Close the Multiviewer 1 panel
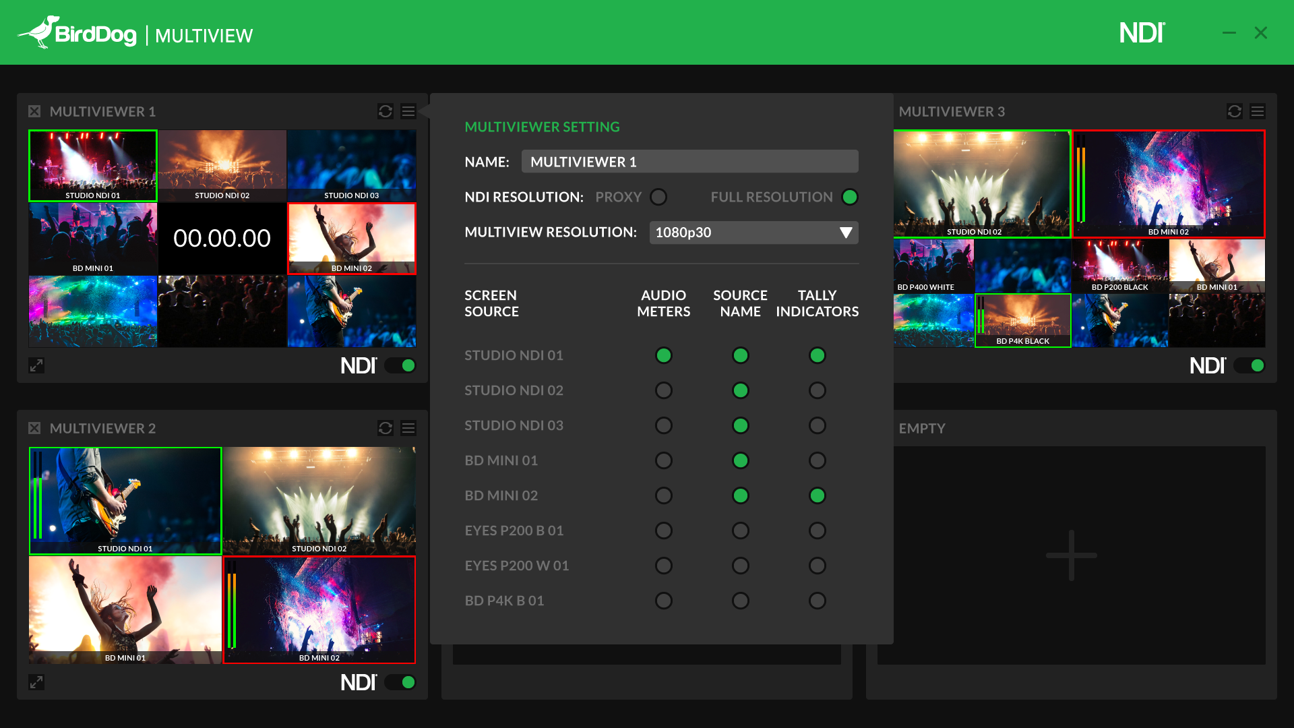This screenshot has height=728, width=1294. [x=34, y=111]
